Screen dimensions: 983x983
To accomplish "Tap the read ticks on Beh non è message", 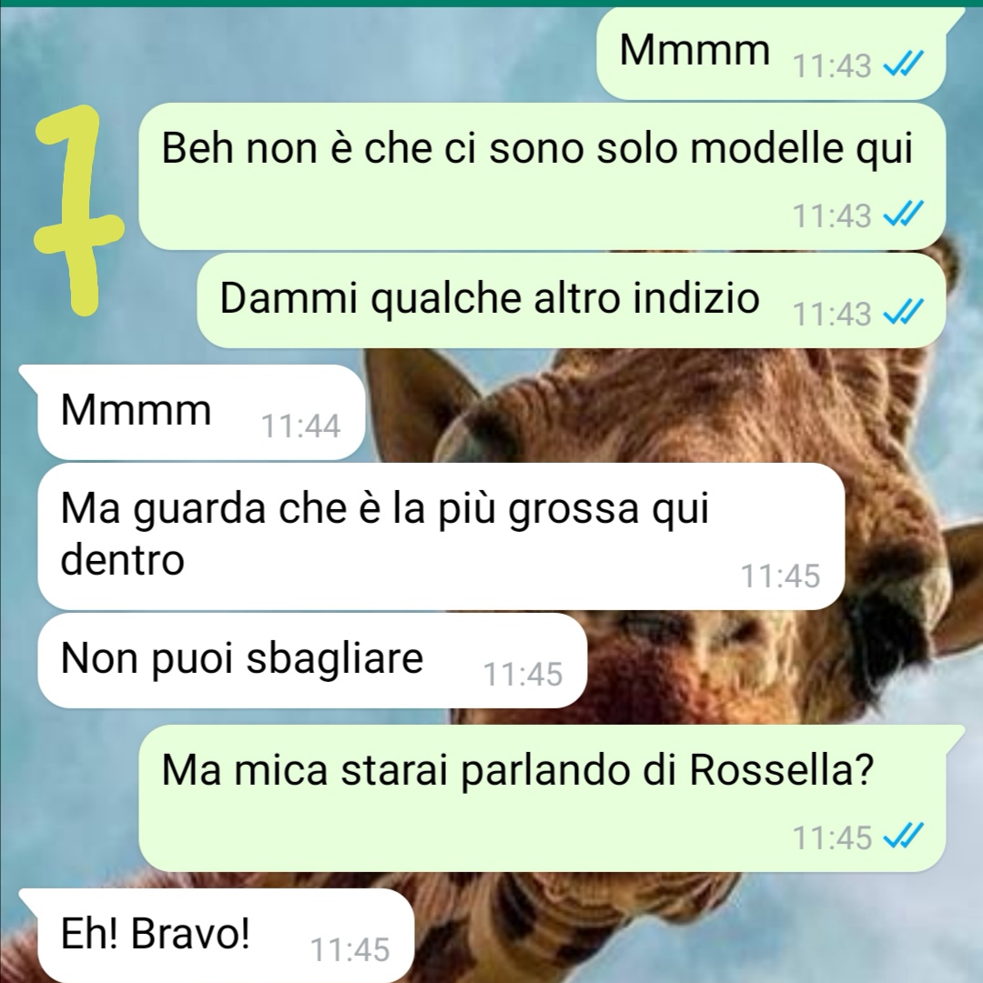I will [x=903, y=215].
